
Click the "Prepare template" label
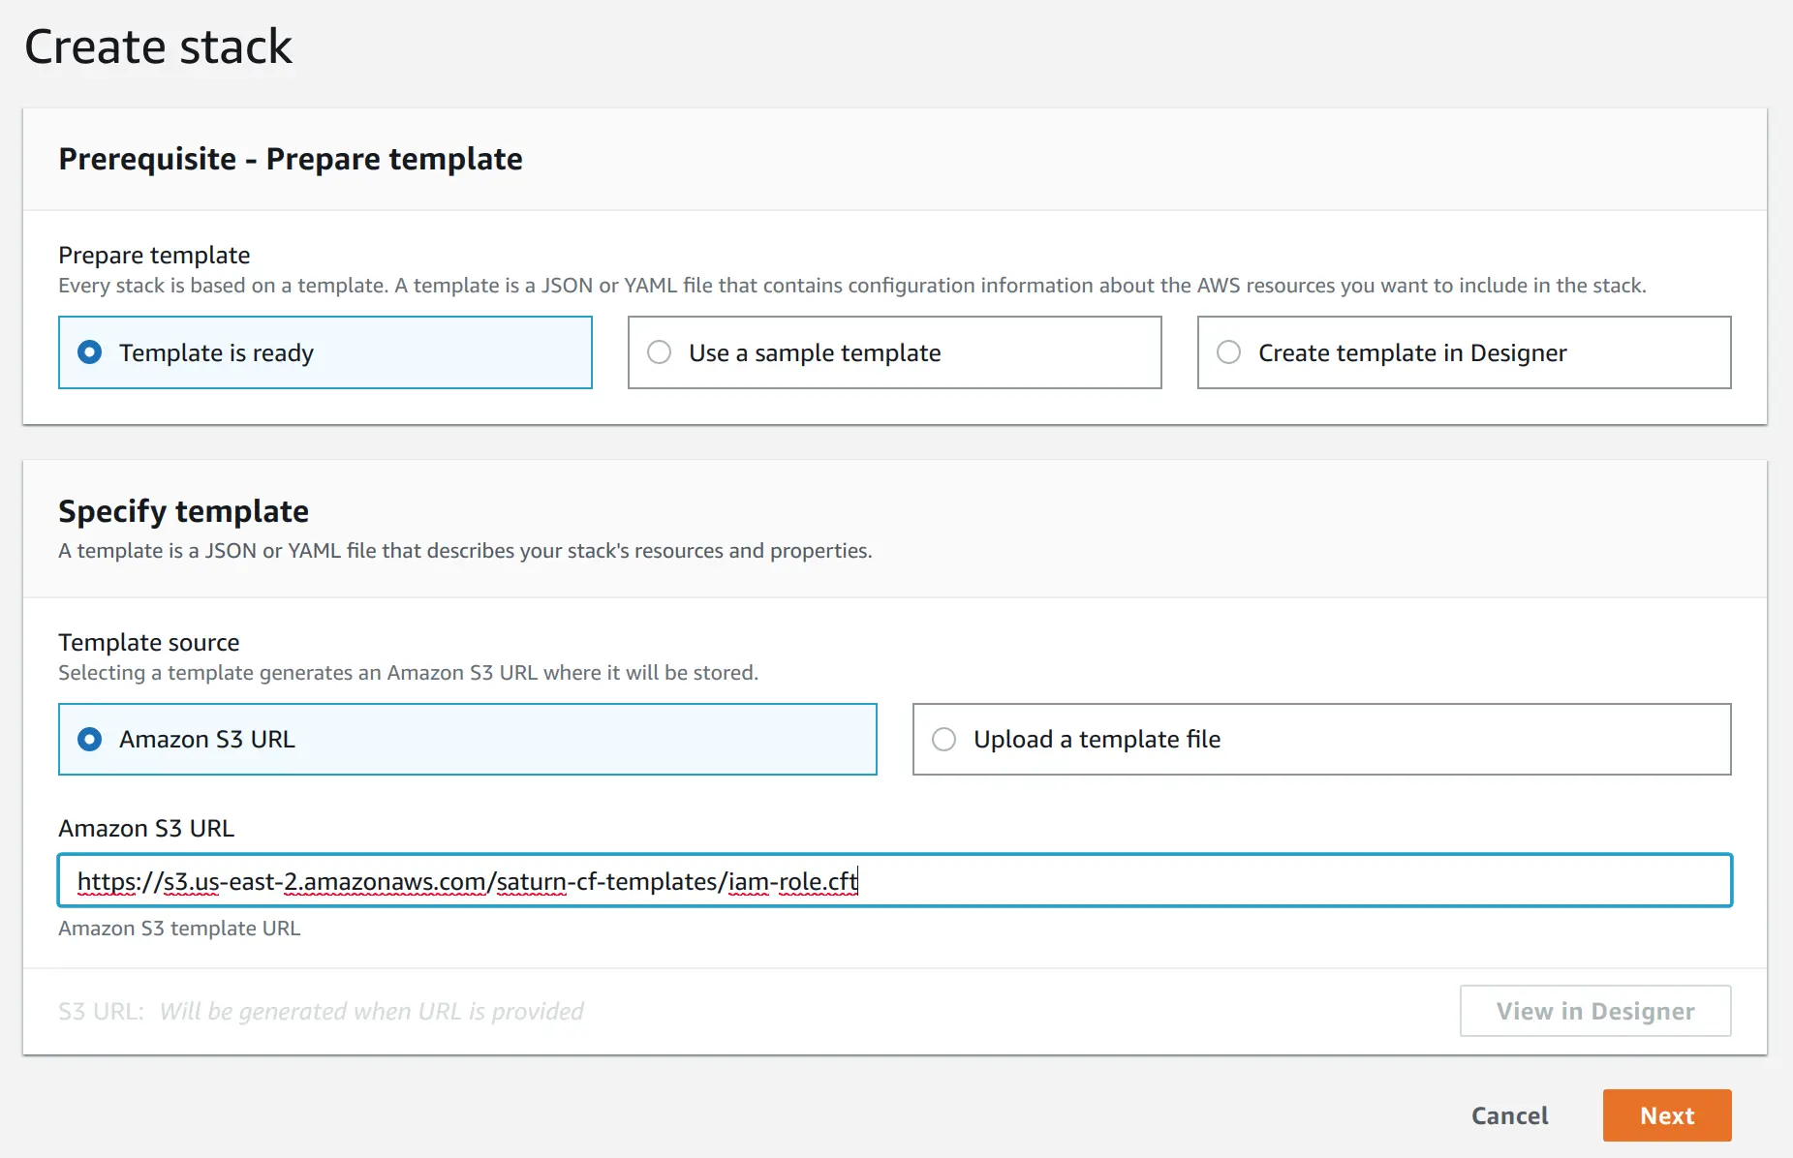coord(153,255)
